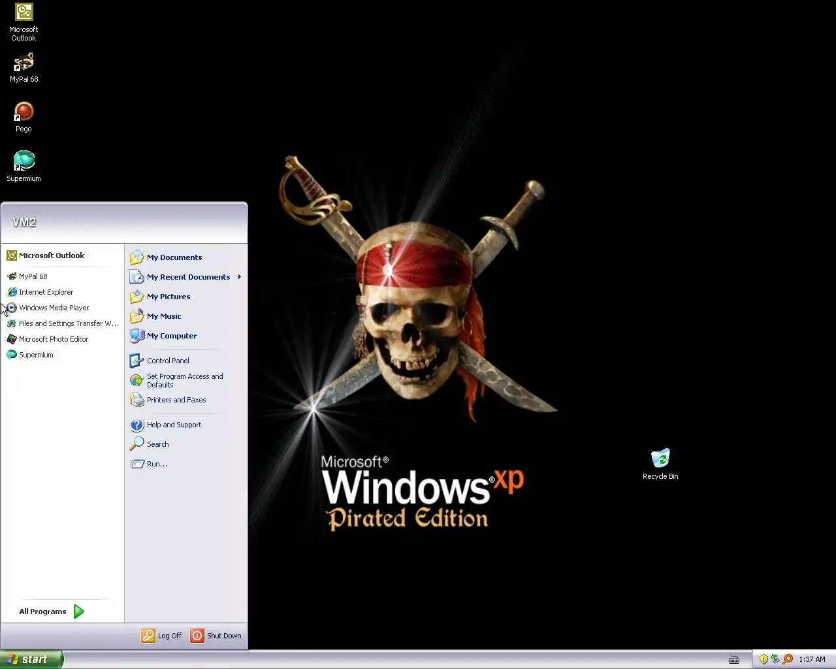The image size is (836, 669).
Task: Click Safely Remove Hardware tray icon
Action: pos(775,659)
